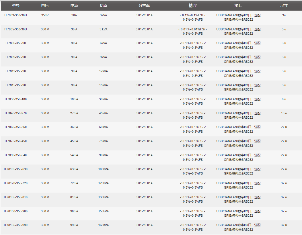Click the 6kVA power cell
This screenshot has height=235, width=302.
pyautogui.click(x=104, y=43)
